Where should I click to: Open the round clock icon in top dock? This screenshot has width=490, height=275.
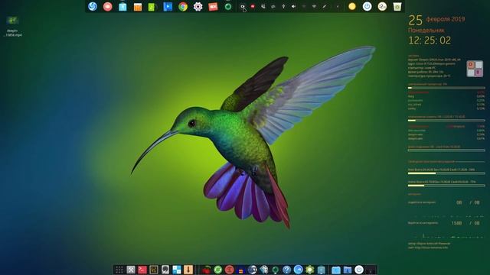tap(382, 6)
